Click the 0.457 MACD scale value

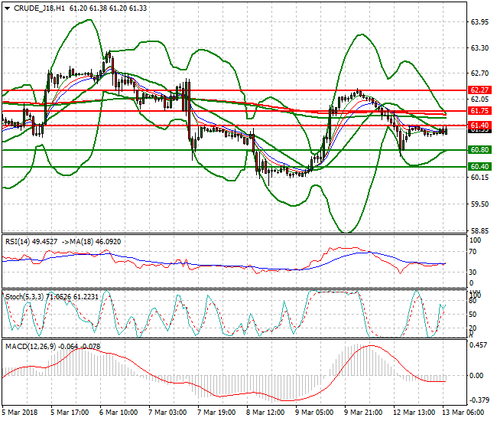click(479, 345)
